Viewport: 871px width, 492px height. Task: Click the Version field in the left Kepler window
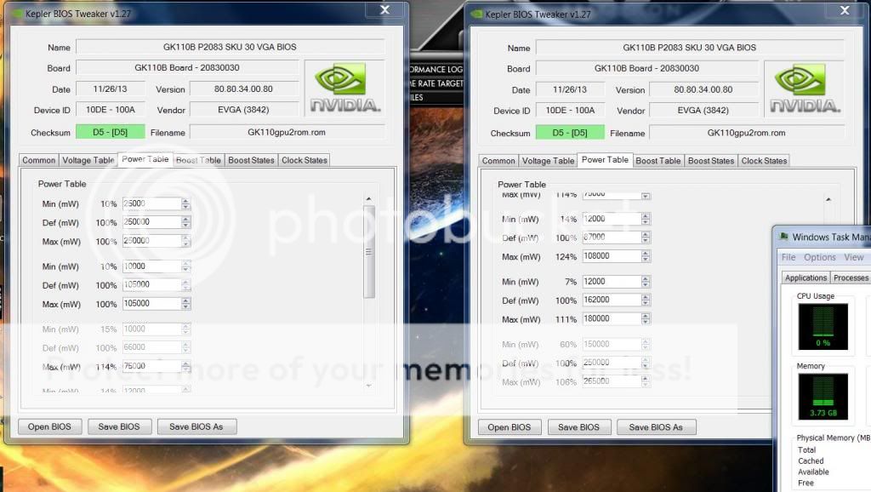click(x=244, y=89)
